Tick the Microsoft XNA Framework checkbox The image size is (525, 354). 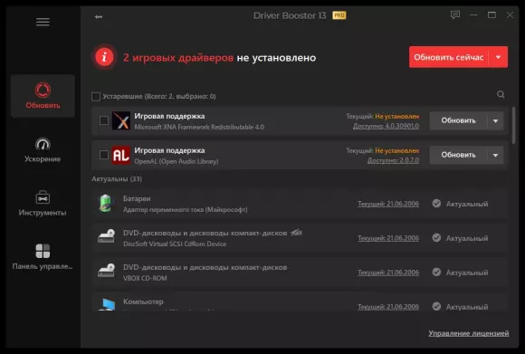coord(104,120)
